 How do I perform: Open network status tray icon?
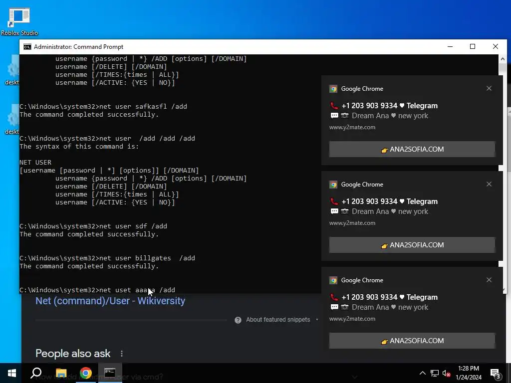435,373
